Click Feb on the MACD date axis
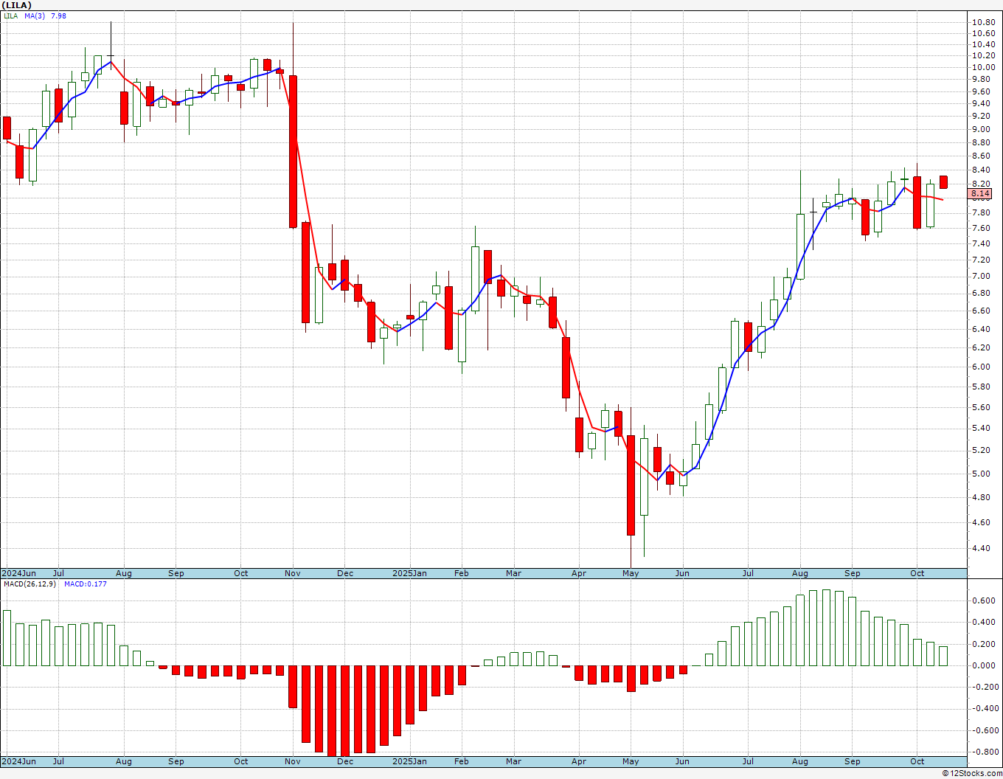Screen dimensions: 1003x779 [x=462, y=761]
